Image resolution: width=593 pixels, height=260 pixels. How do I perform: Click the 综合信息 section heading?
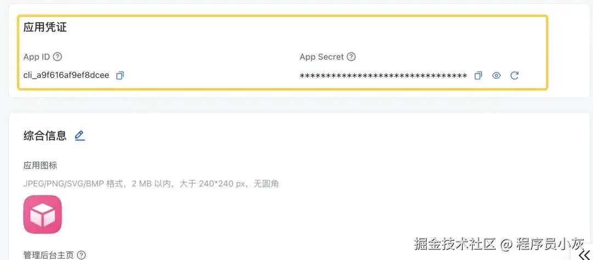[x=45, y=135]
